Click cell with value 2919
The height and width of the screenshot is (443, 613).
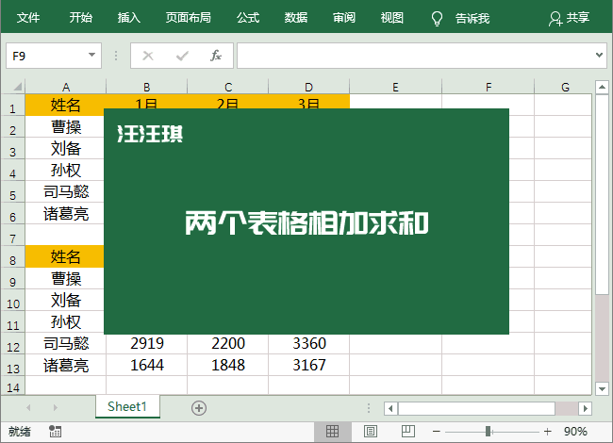pyautogui.click(x=146, y=343)
